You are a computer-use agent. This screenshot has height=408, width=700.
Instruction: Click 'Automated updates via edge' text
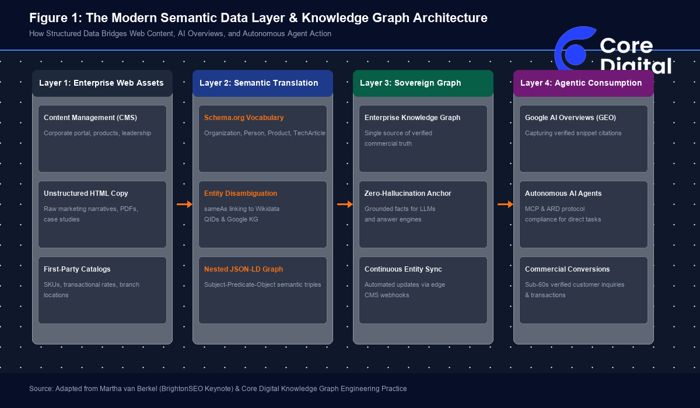[405, 284]
